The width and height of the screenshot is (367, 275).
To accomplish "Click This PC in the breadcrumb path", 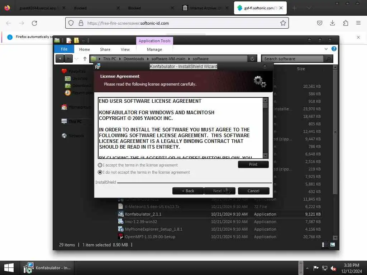I will [110, 59].
